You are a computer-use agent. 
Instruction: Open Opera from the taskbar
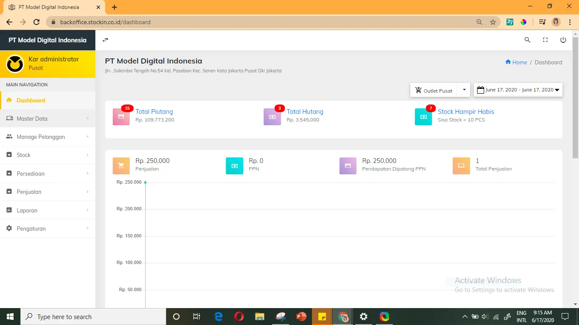pos(239,317)
